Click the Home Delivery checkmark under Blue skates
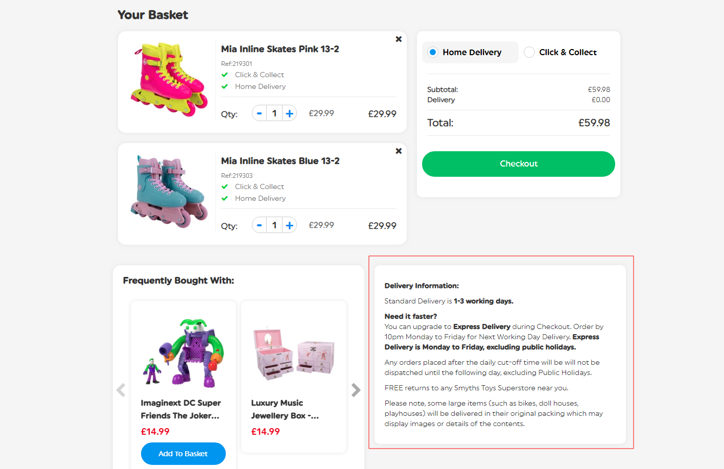This screenshot has height=469, width=724. tap(225, 198)
